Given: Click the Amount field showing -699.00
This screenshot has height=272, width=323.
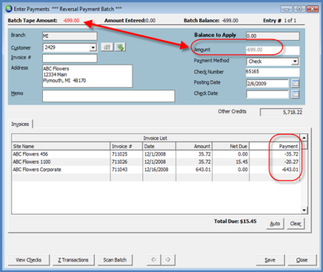Looking at the screenshot, I should tap(272, 50).
